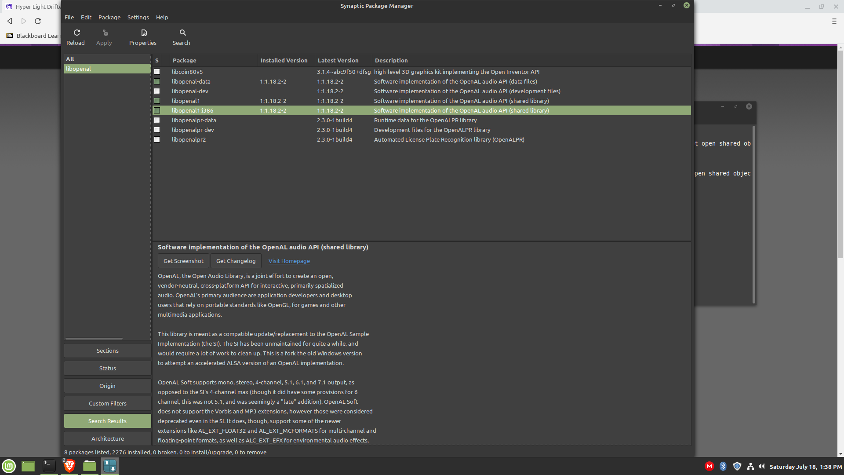Viewport: 844px width, 475px height.
Task: Click the Search magnifier toolbar icon
Action: pos(182,33)
